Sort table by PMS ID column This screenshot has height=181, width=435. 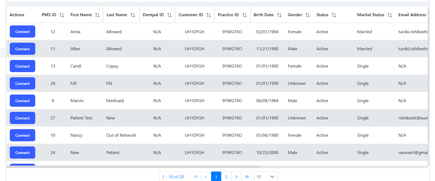pos(62,15)
